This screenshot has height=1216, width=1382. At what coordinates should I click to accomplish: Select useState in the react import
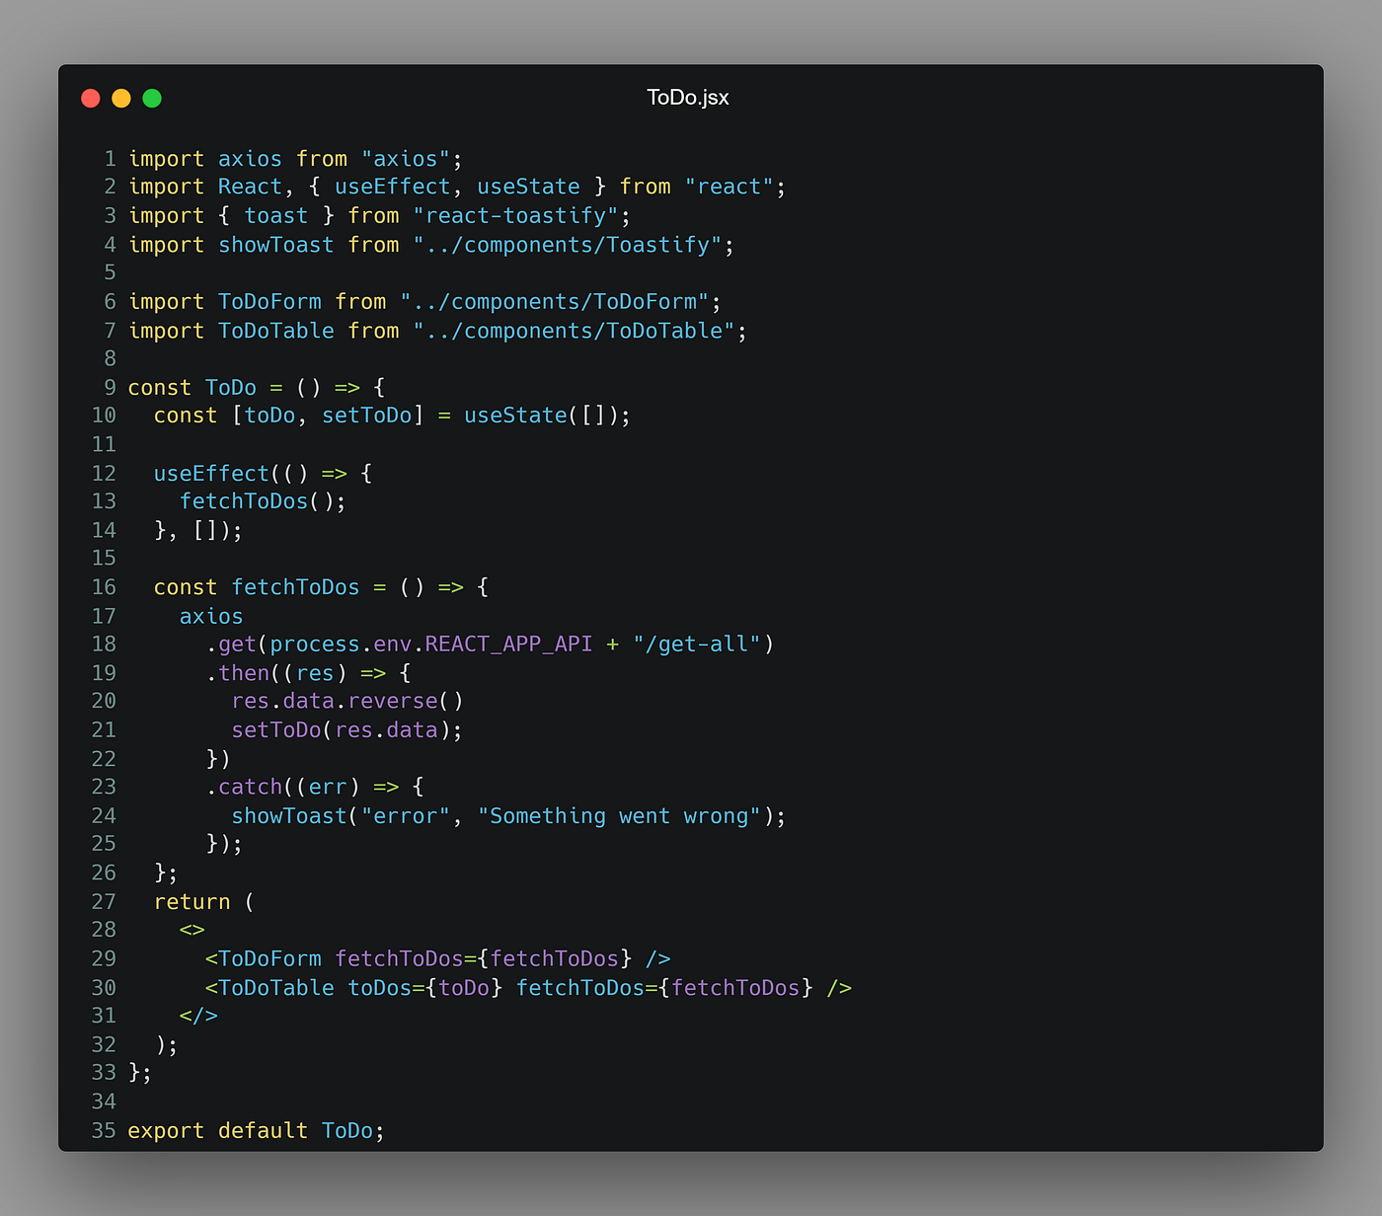pos(528,186)
